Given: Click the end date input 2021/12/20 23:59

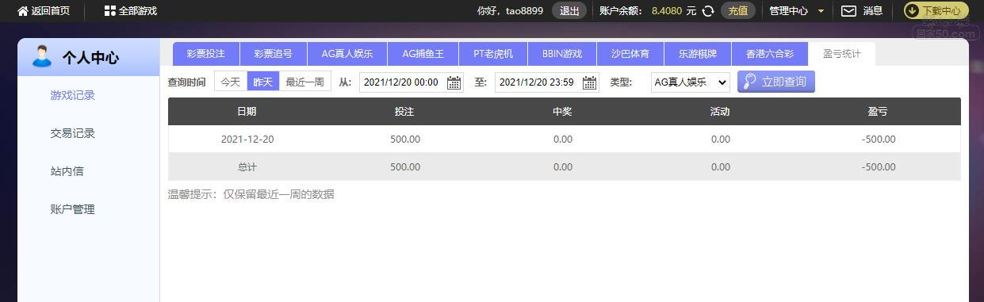Looking at the screenshot, I should (546, 82).
